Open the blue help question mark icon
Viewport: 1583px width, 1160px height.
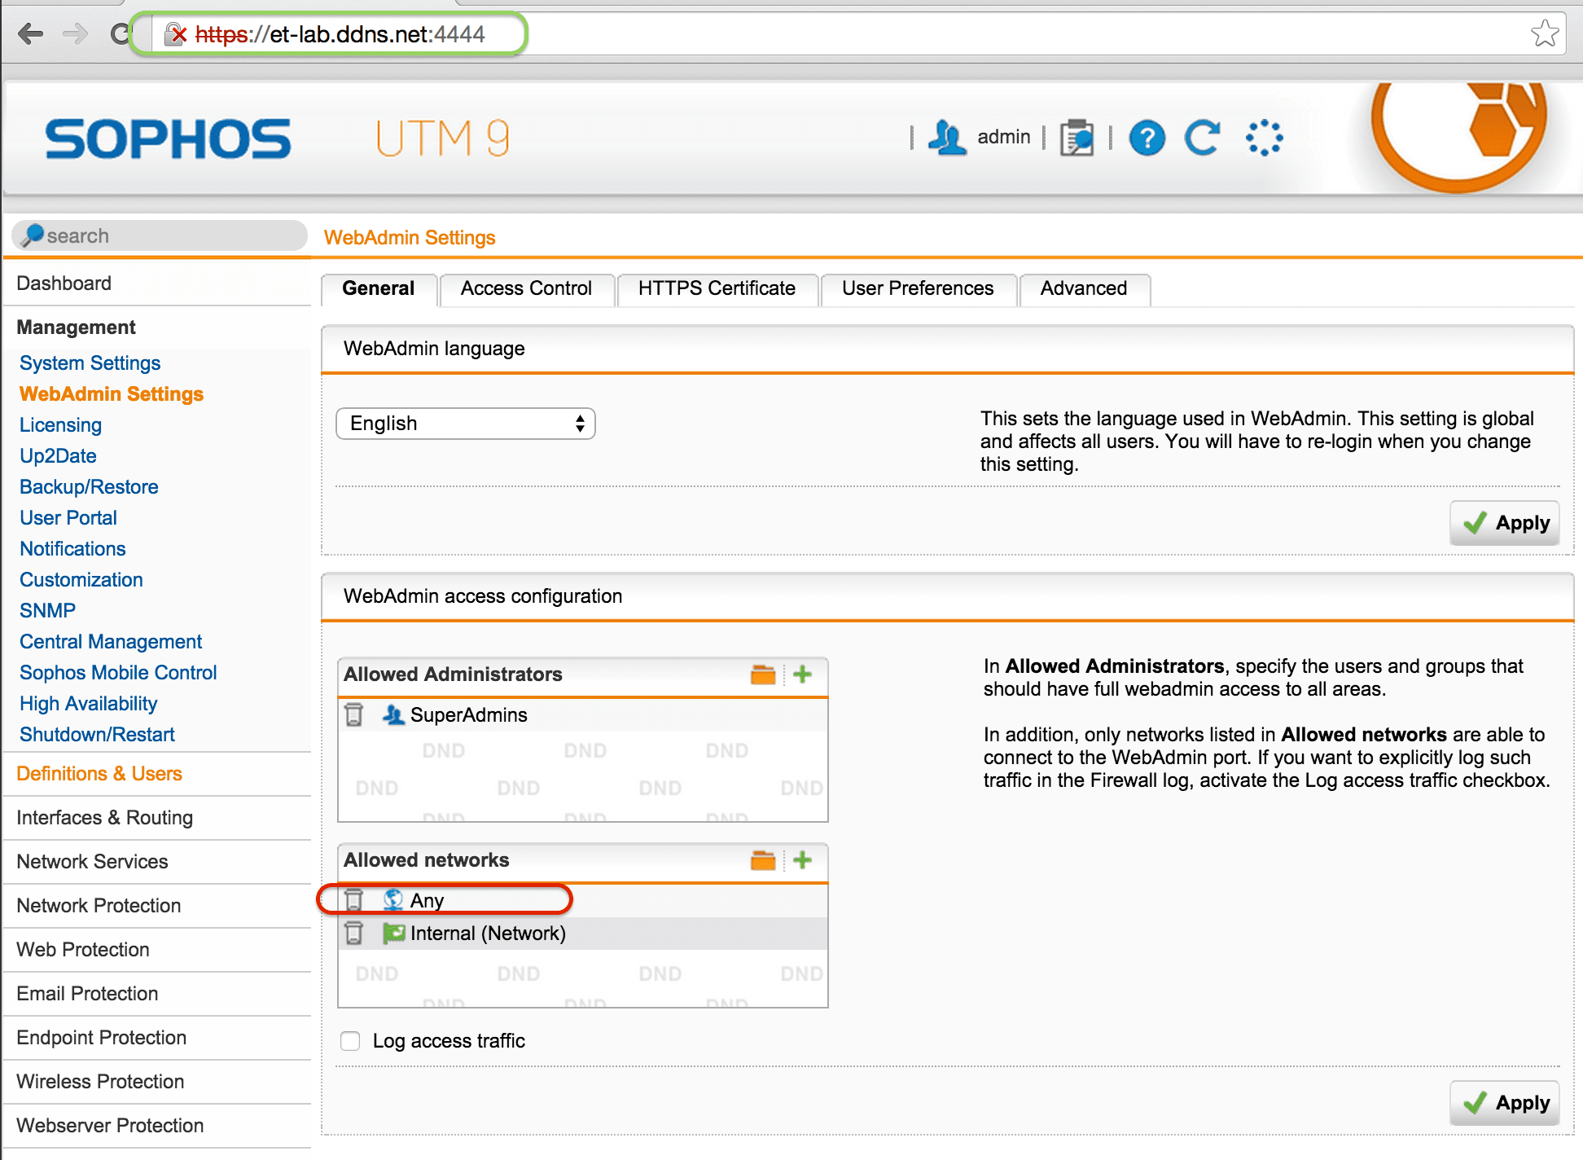click(1147, 138)
